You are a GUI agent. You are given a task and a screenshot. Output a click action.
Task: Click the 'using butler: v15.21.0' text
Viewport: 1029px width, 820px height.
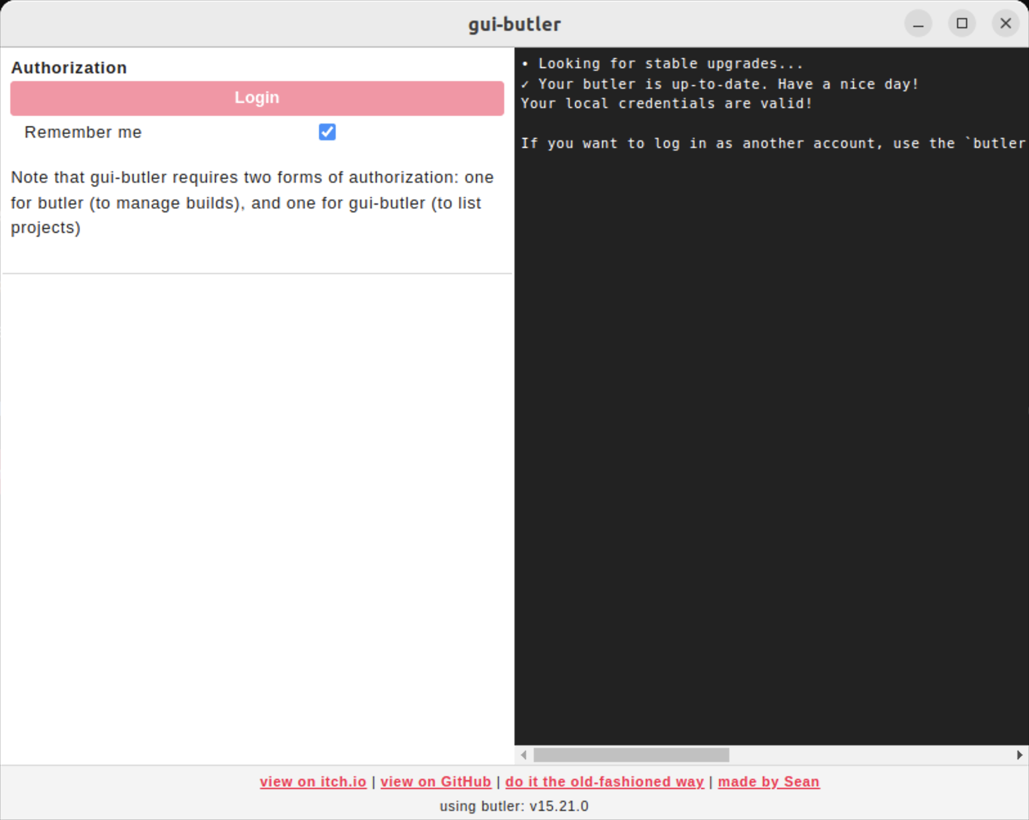click(x=514, y=806)
